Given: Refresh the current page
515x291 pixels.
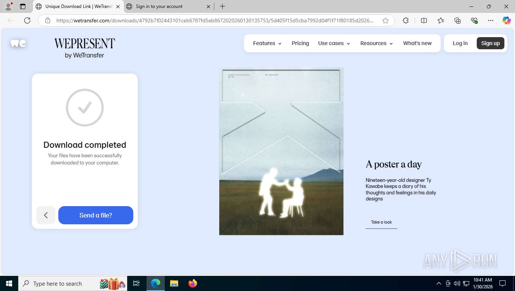Looking at the screenshot, I should [x=27, y=20].
